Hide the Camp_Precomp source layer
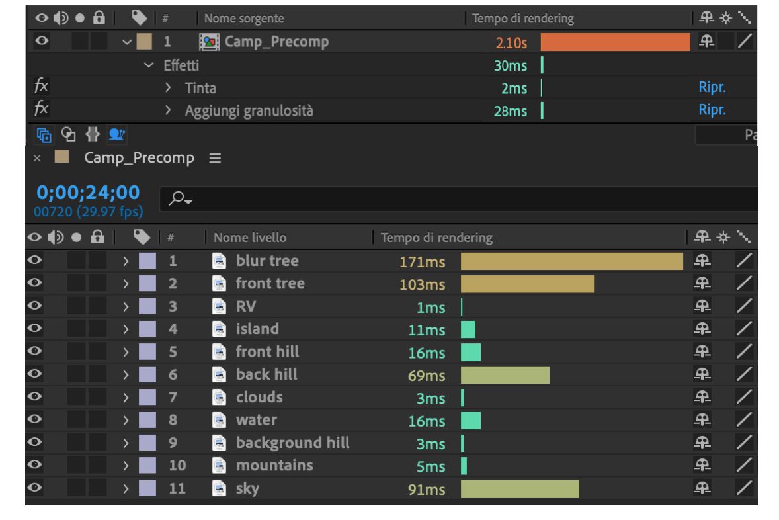 point(41,42)
